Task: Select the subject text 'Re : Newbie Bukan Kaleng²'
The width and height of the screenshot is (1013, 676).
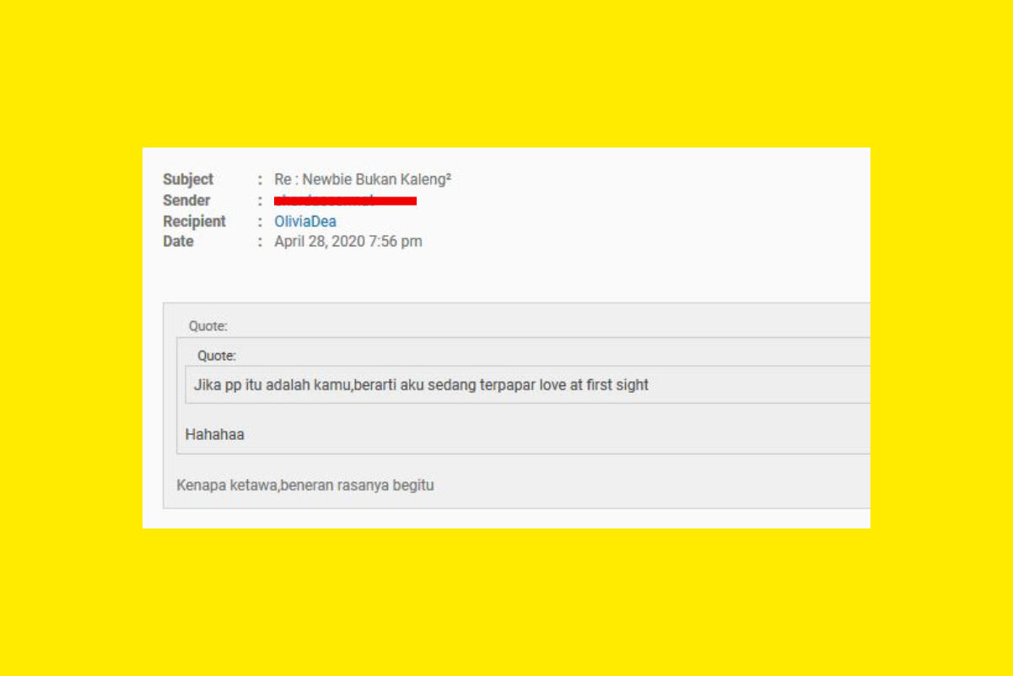Action: pyautogui.click(x=363, y=180)
